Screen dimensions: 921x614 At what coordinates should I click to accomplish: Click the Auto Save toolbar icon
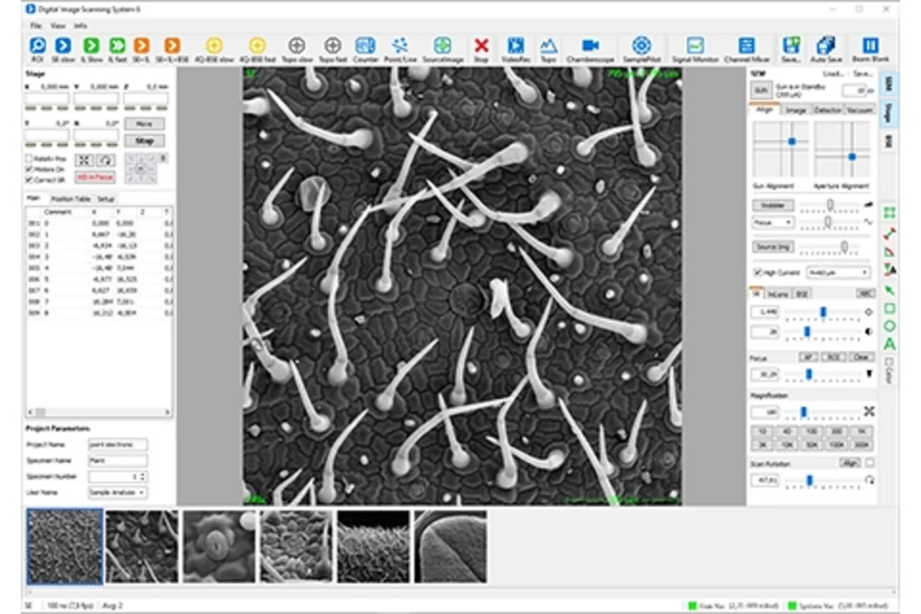(x=825, y=46)
